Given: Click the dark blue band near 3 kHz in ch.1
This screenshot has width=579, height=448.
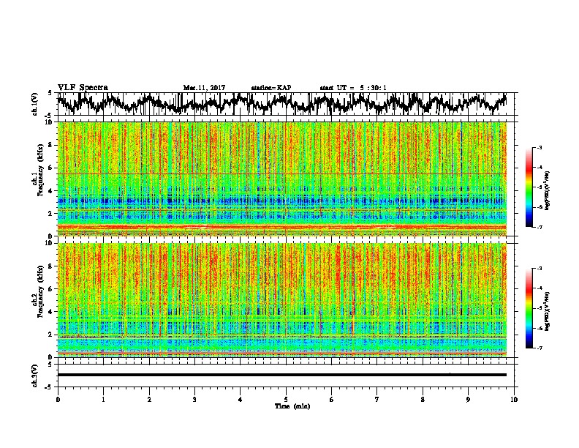Looking at the screenshot, I should click(x=281, y=201).
